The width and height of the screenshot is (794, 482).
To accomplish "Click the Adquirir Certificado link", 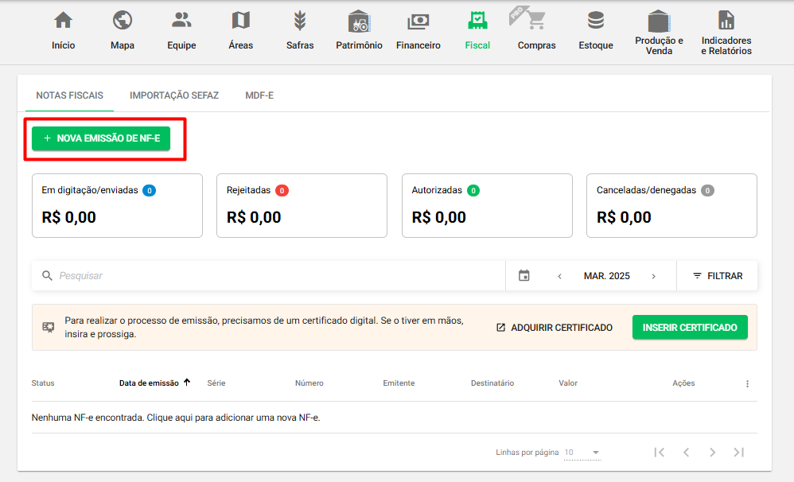I will coord(554,328).
